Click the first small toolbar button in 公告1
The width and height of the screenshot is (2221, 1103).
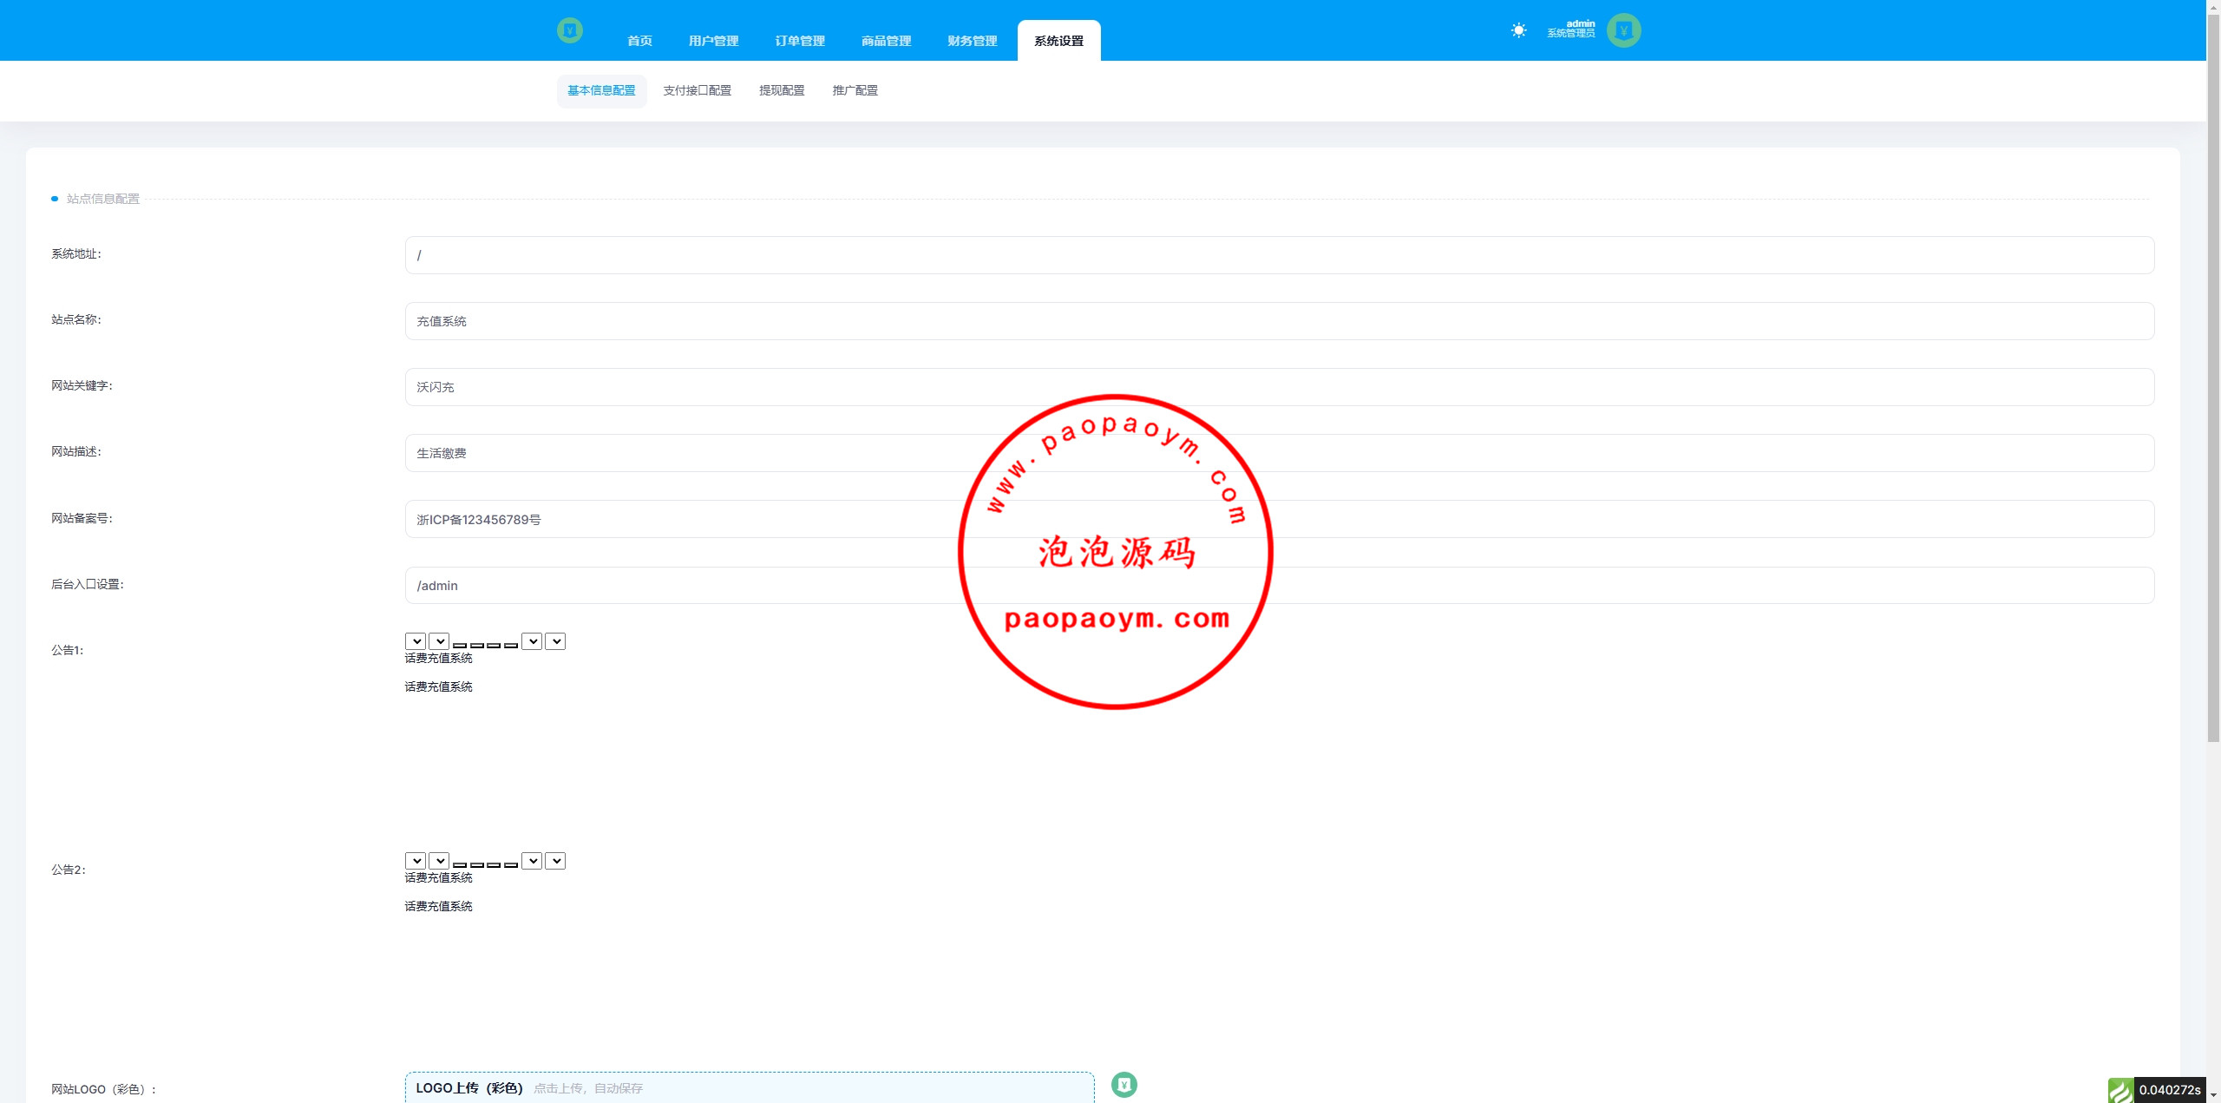point(460,645)
